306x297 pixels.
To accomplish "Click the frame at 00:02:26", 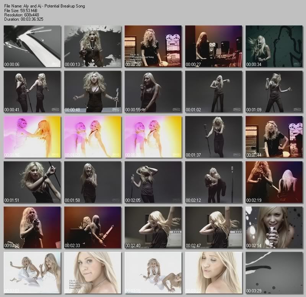I will point(32,228).
